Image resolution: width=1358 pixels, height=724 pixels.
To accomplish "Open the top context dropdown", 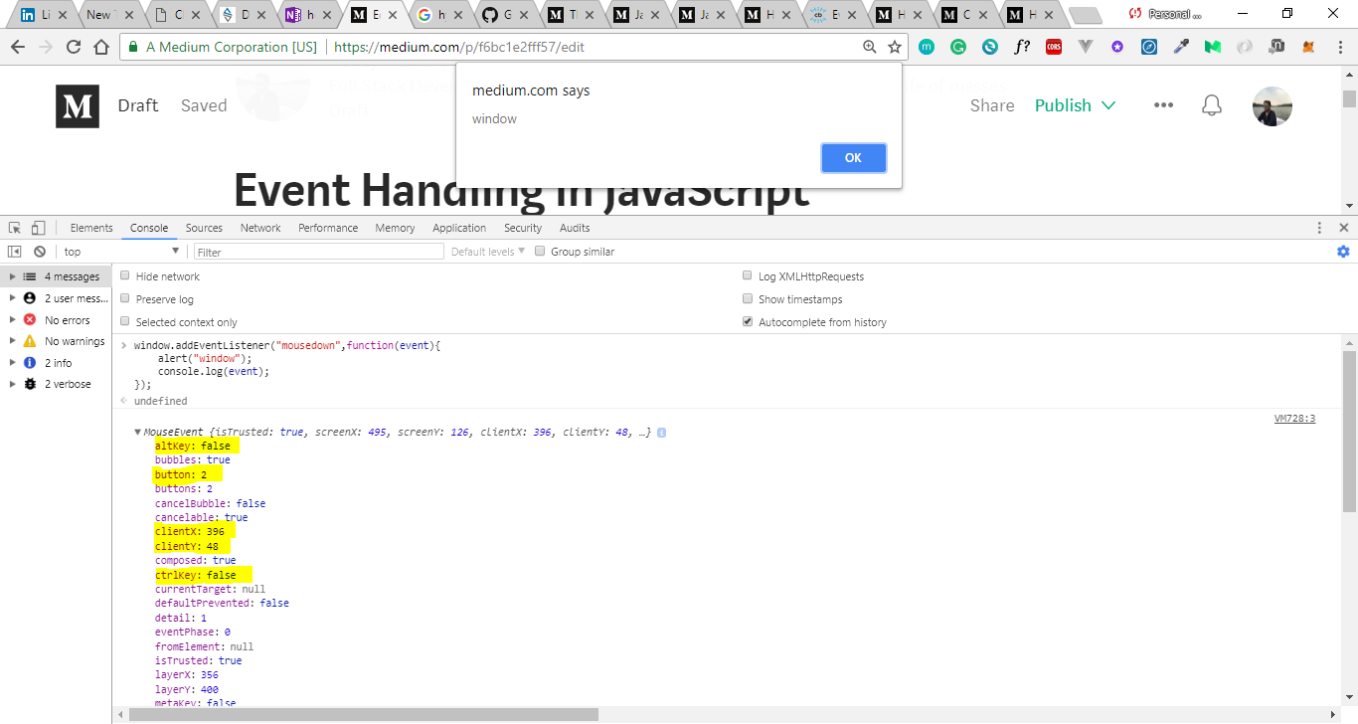I will pyautogui.click(x=121, y=252).
